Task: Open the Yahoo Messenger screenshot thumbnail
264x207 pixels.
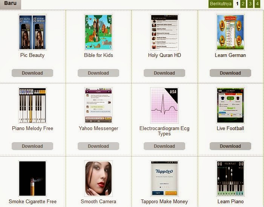Action: tap(98, 105)
